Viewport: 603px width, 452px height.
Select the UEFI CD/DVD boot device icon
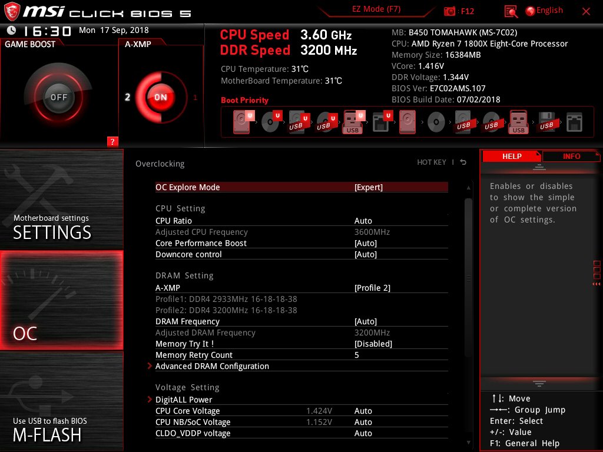[x=271, y=122]
